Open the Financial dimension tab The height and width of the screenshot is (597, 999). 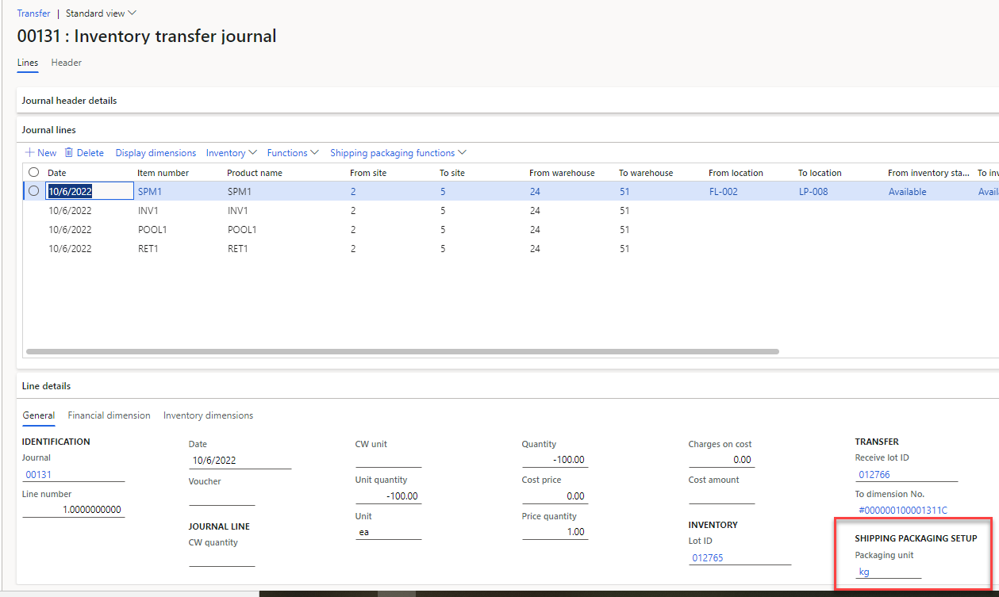[109, 415]
